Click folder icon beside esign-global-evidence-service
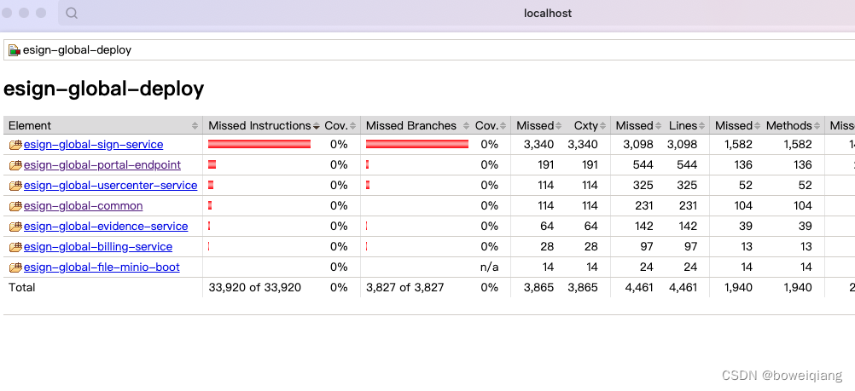 pos(15,227)
